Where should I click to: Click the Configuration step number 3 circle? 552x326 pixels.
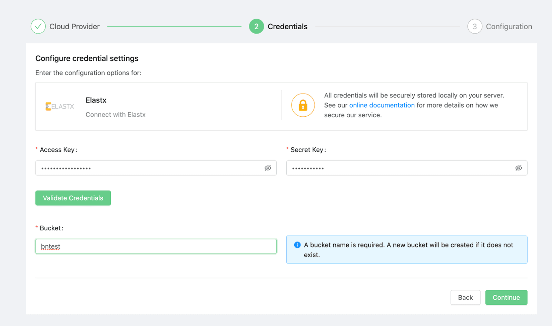[475, 27]
